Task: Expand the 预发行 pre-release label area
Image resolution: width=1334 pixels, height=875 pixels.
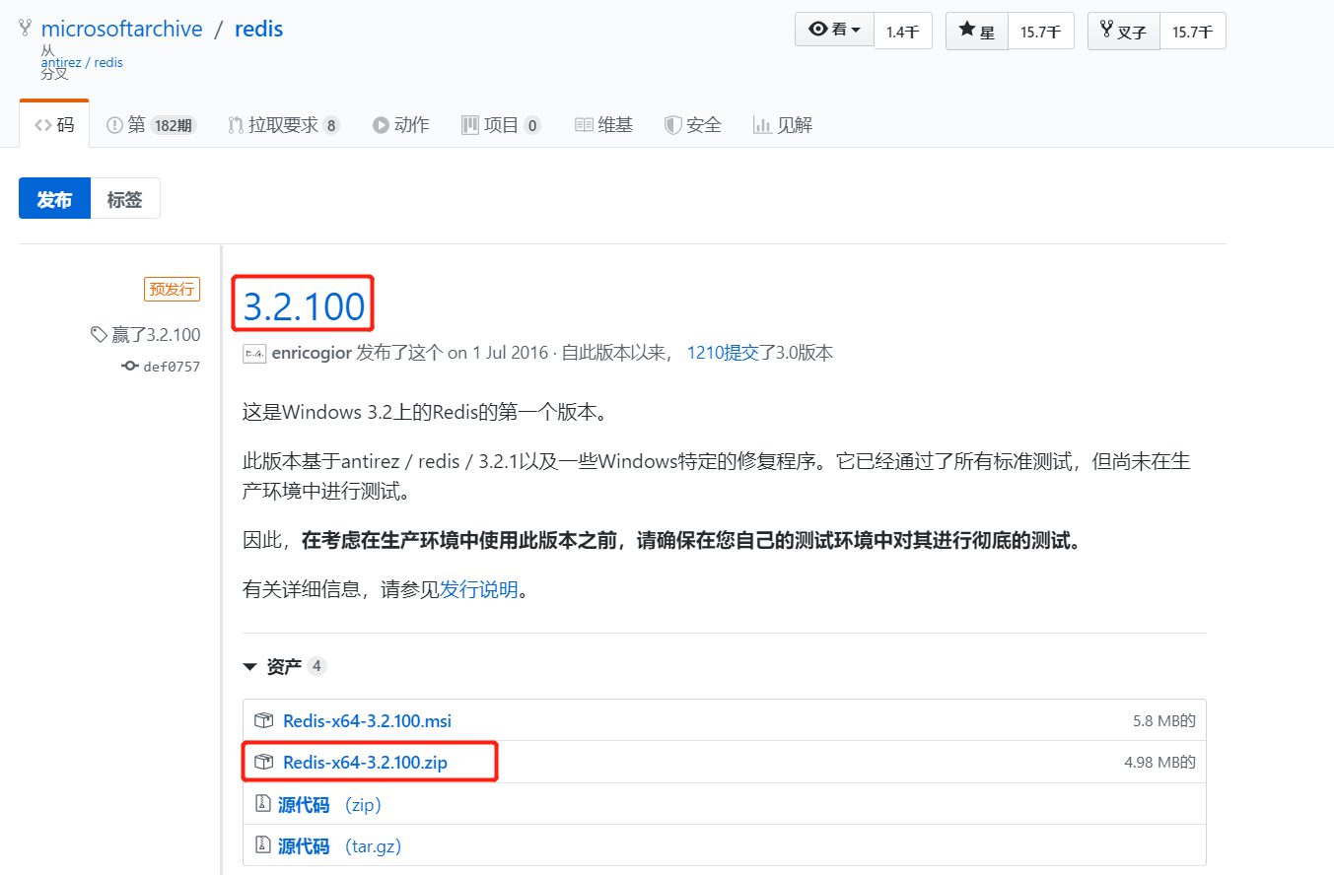Action: 172,289
